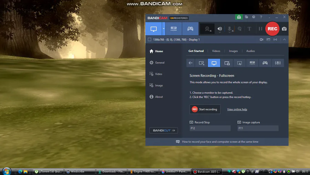The image size is (310, 175).
Task: Click the 1366x768 Display 1 resolution text
Action: click(x=176, y=40)
